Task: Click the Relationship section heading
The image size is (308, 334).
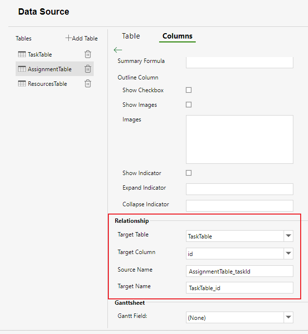Action: coord(132,221)
